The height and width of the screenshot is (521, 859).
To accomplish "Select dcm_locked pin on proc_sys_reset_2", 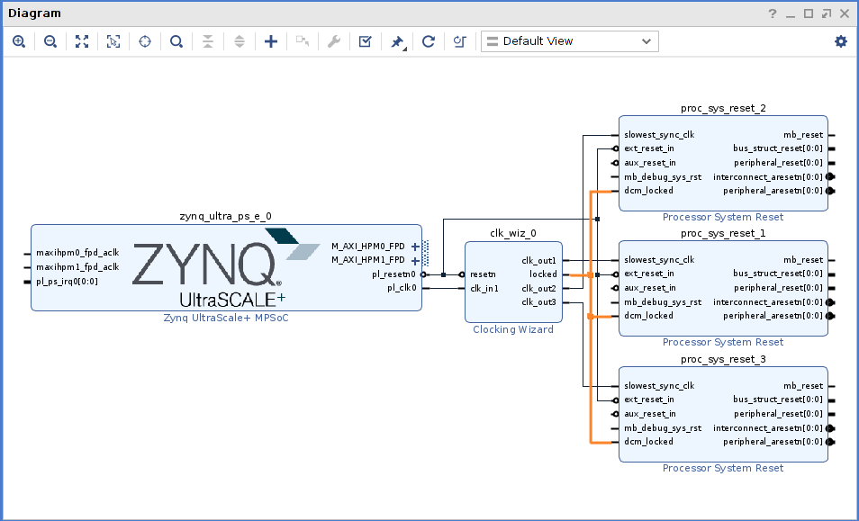I will [648, 191].
